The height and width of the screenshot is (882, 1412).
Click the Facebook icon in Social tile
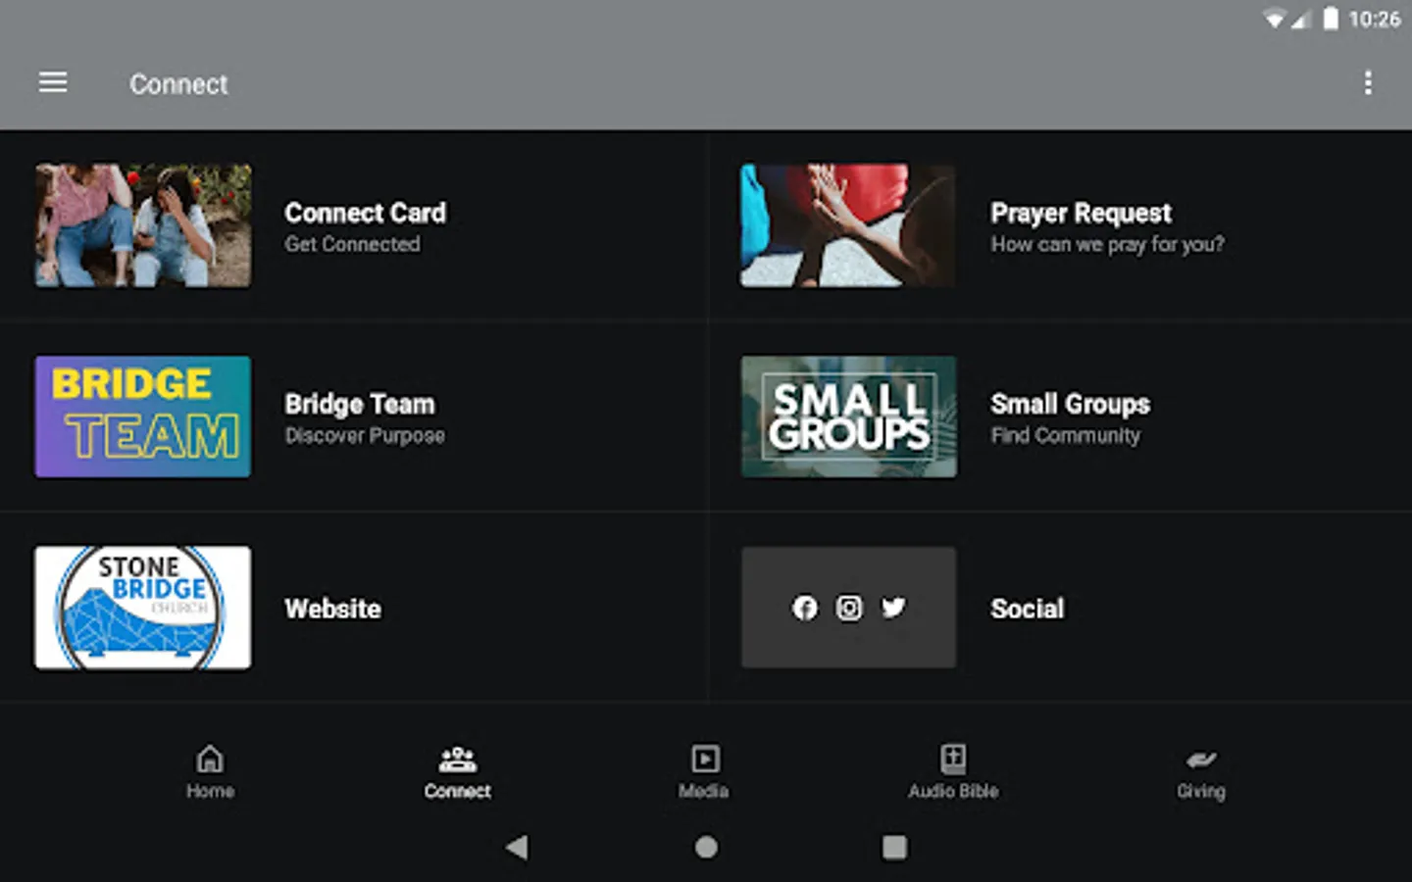(804, 608)
